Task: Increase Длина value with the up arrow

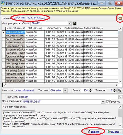Action: point(90,89)
